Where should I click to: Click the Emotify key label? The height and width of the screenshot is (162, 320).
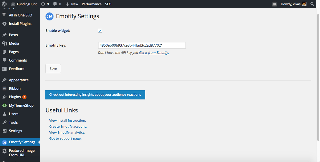(x=56, y=45)
